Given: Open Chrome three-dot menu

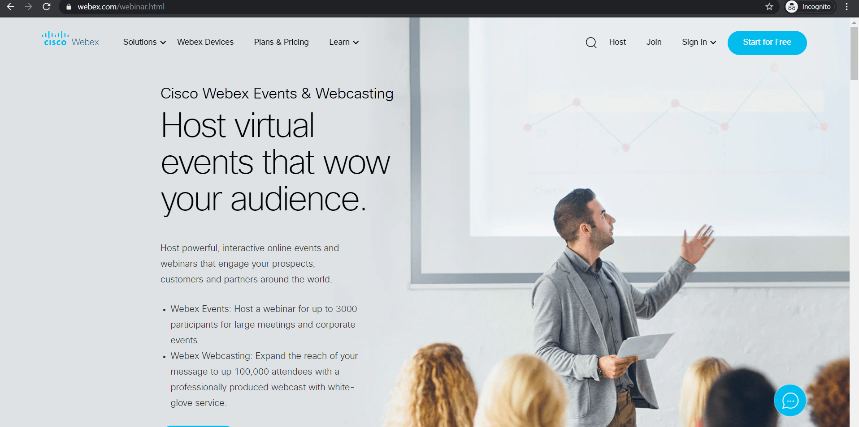Looking at the screenshot, I should [846, 7].
